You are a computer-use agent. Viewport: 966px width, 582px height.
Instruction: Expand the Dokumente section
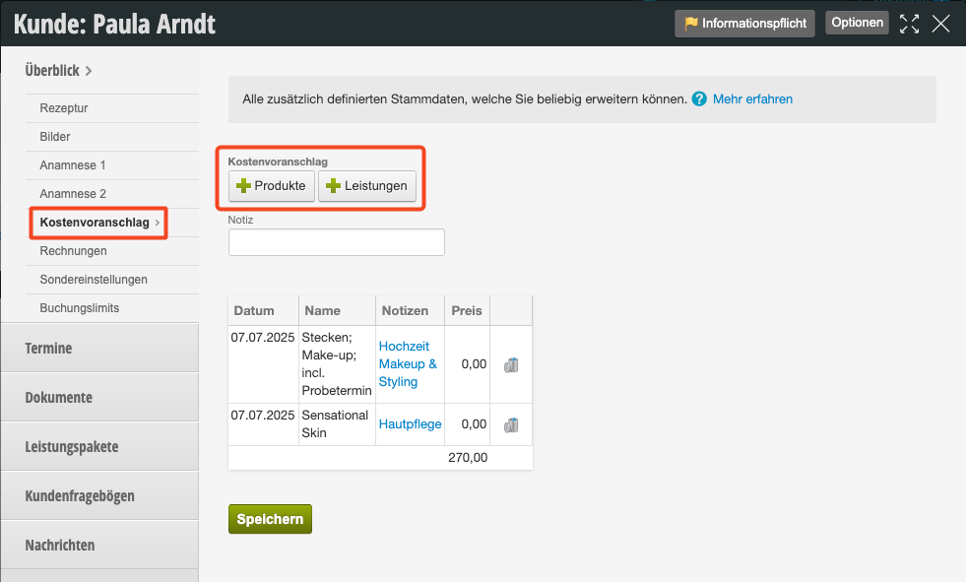tap(99, 397)
